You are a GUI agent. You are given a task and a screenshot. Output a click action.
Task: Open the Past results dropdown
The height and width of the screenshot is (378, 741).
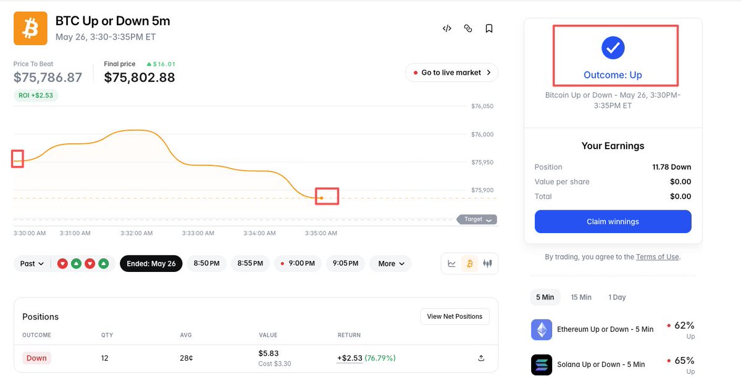(x=32, y=263)
